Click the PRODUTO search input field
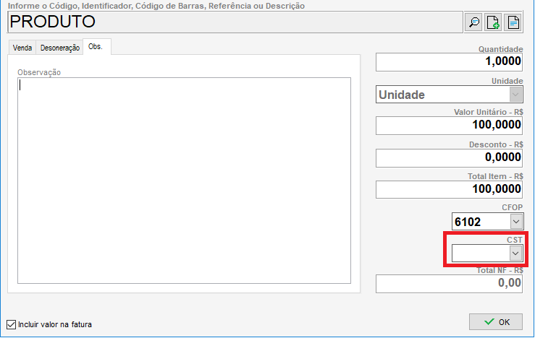 pyautogui.click(x=232, y=22)
